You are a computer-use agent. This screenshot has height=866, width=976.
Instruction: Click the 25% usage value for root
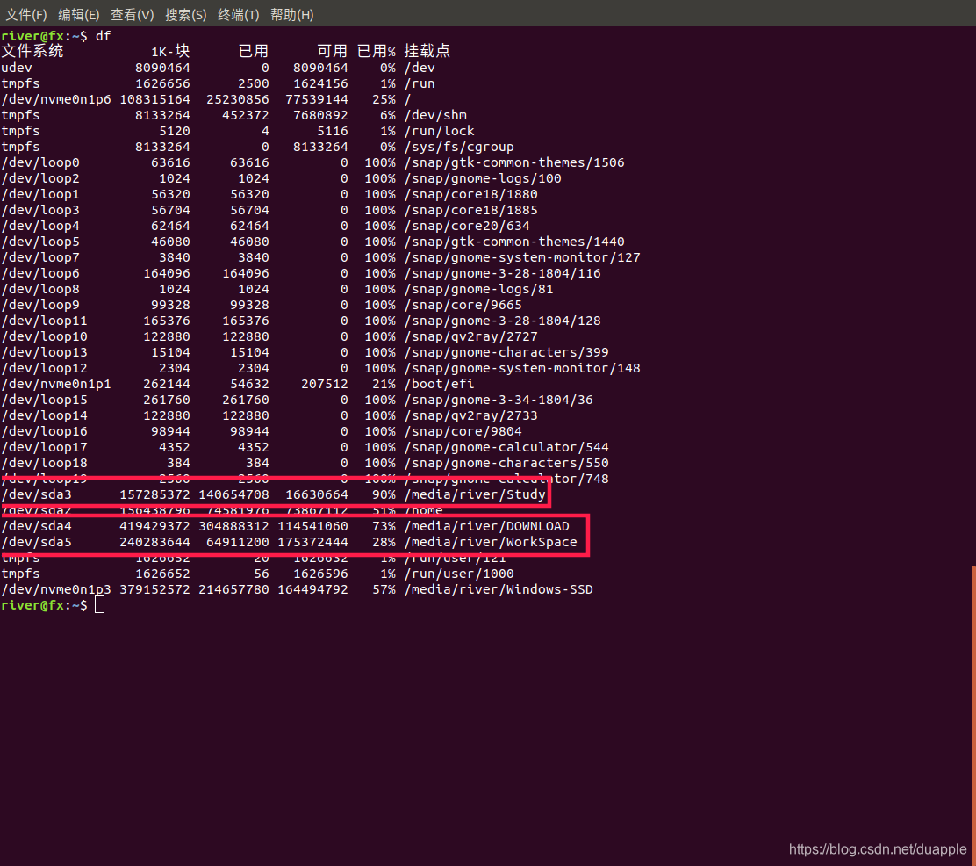point(384,99)
